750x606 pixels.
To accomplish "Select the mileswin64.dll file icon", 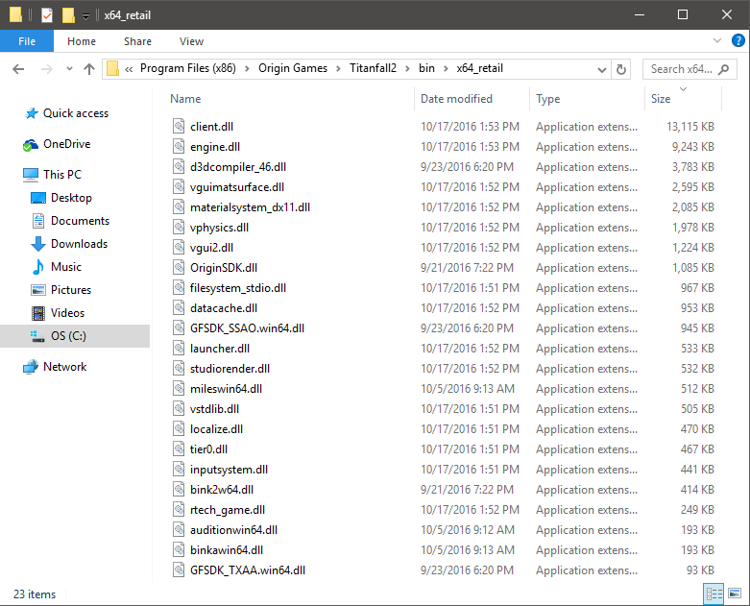I will [179, 388].
